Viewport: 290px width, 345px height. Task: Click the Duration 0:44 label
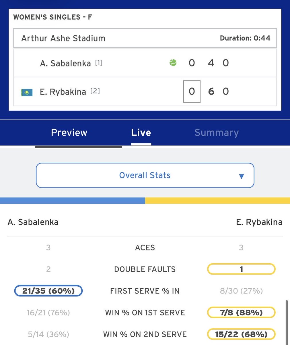coord(245,38)
